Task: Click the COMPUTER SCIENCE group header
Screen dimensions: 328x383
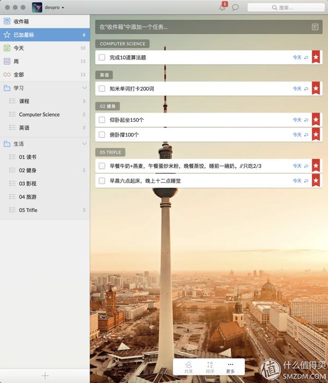Action: coord(122,44)
